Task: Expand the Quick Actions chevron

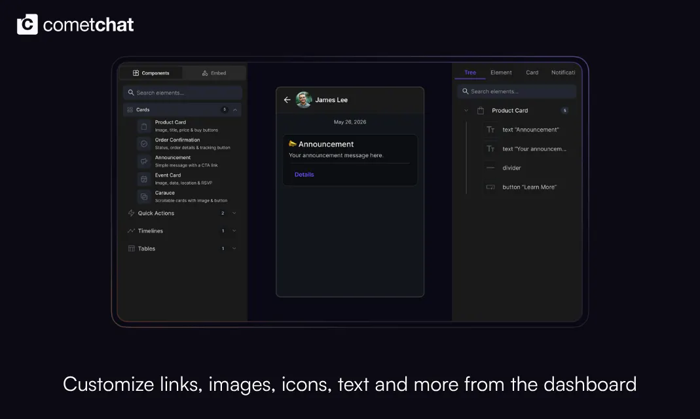Action: click(x=234, y=213)
